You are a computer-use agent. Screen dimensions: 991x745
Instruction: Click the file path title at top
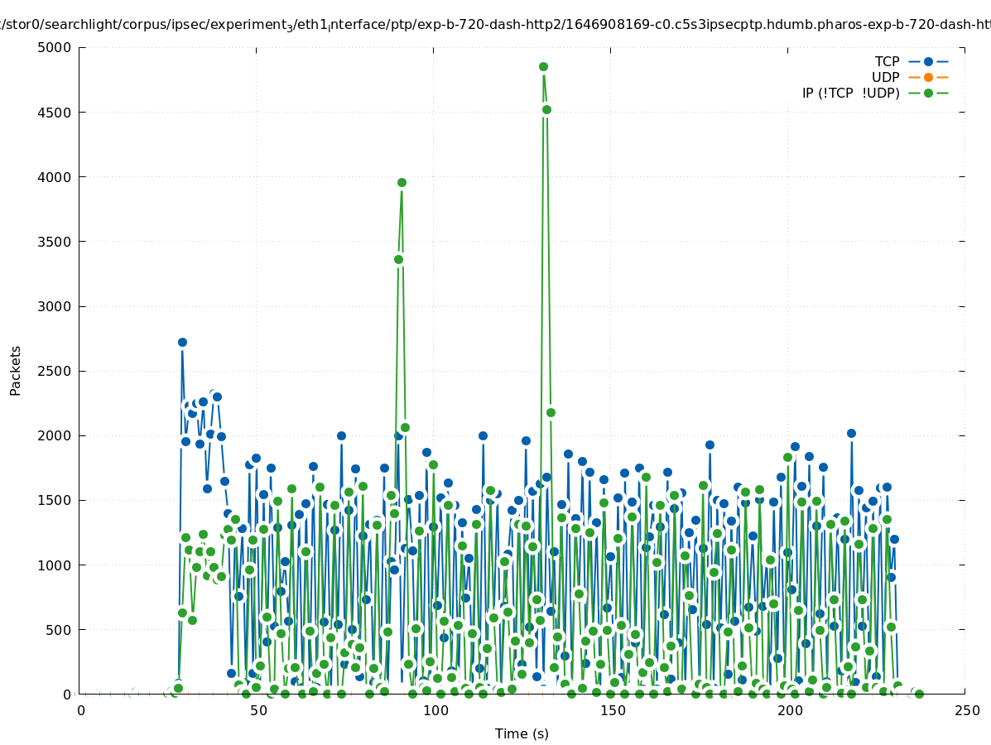pyautogui.click(x=495, y=25)
